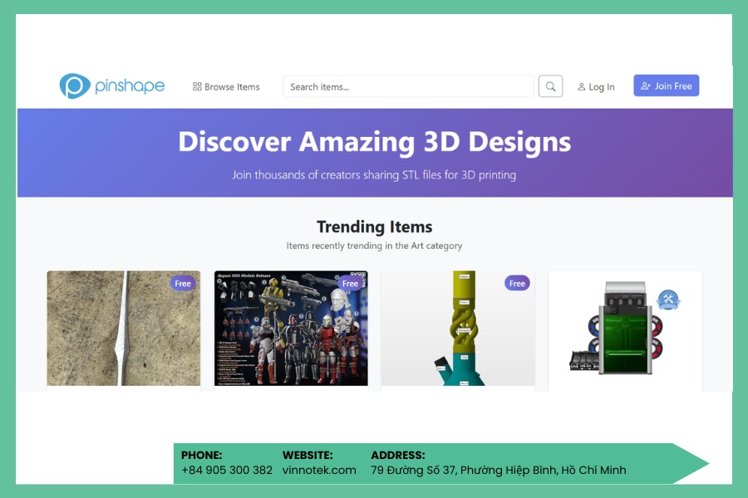Screen dimensions: 748x498
Task: Click 'Join thousands of creators sharing STL files' text
Action: pos(375,175)
